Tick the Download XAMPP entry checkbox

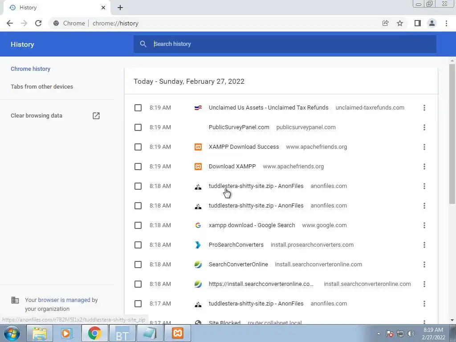coord(138,167)
